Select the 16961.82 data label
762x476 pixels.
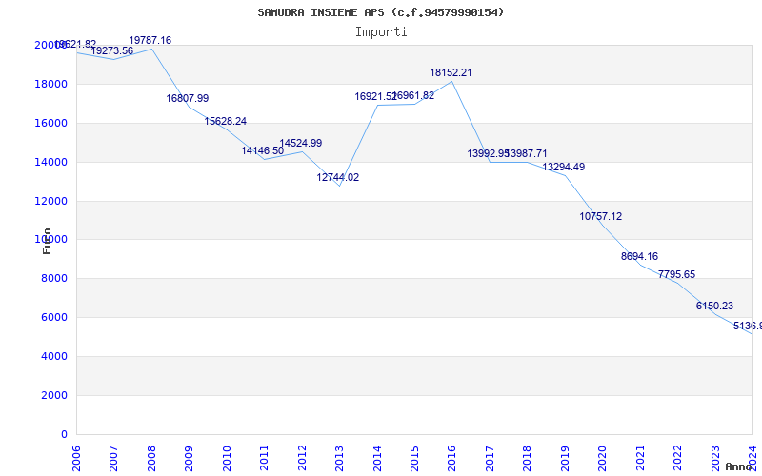tap(413, 96)
